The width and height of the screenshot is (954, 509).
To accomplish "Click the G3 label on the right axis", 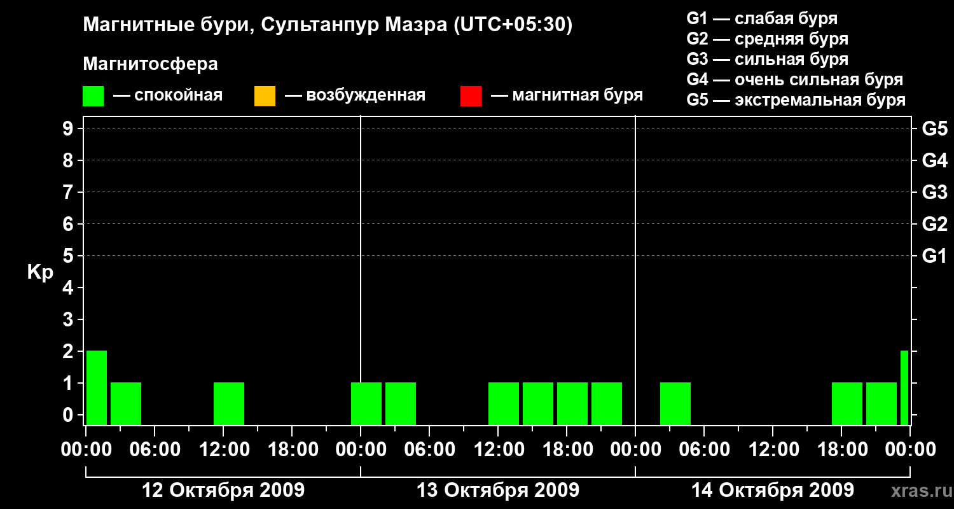I will (935, 192).
